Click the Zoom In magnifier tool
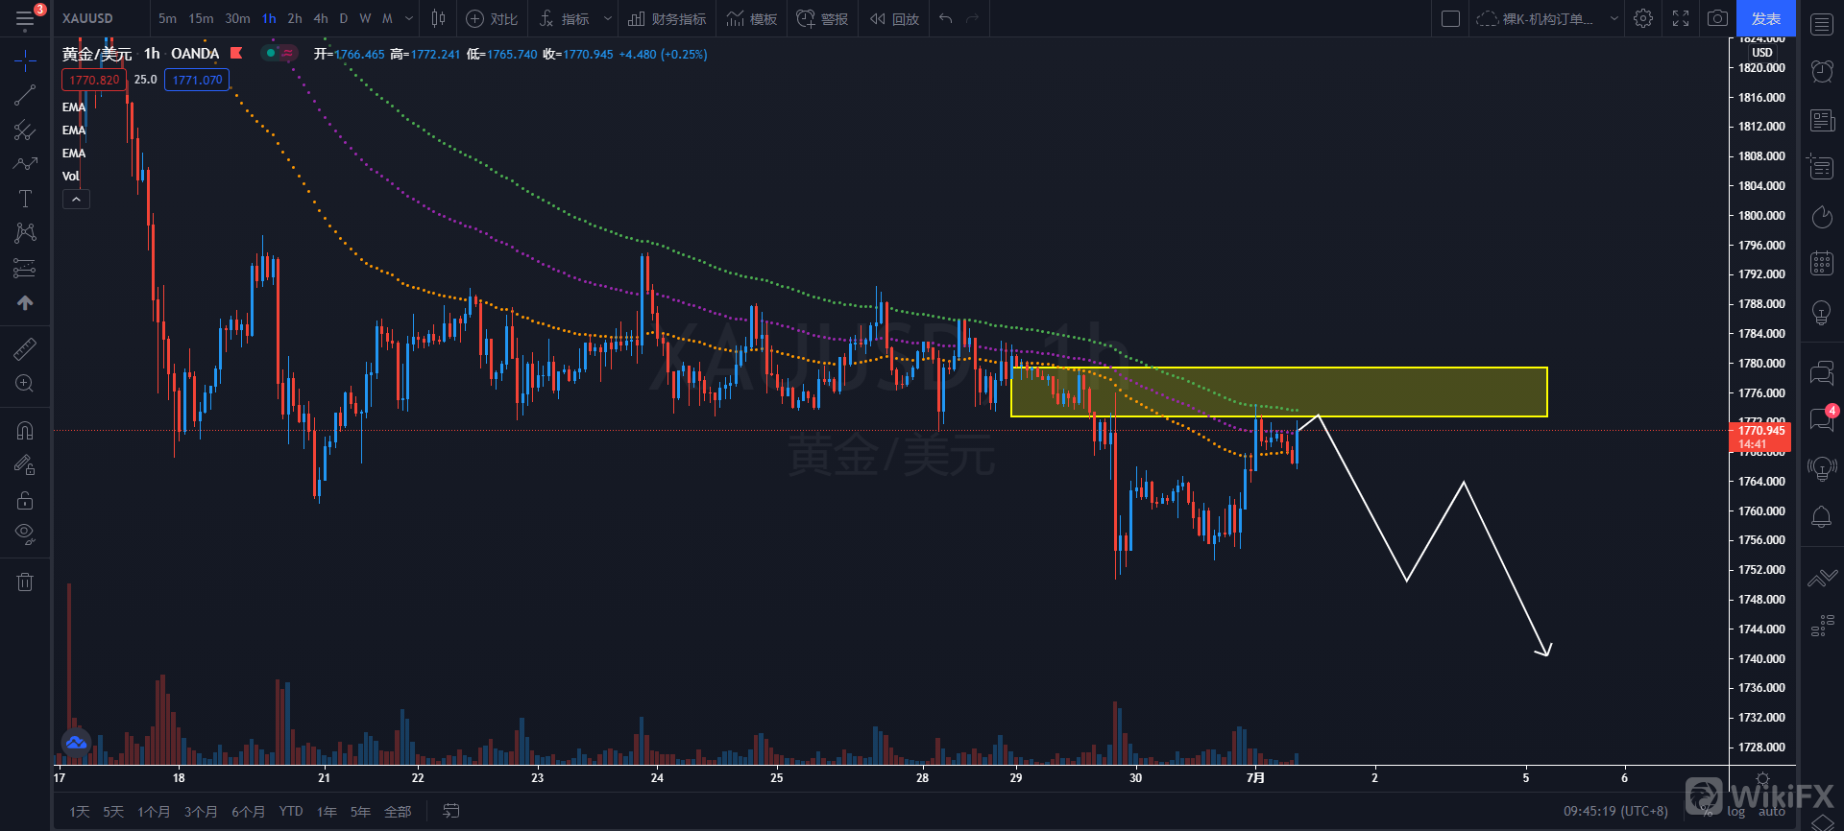 coord(25,384)
